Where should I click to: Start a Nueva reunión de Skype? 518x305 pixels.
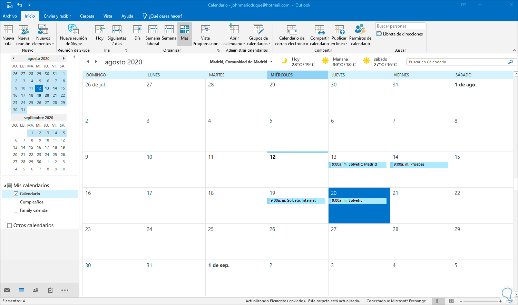pos(74,35)
